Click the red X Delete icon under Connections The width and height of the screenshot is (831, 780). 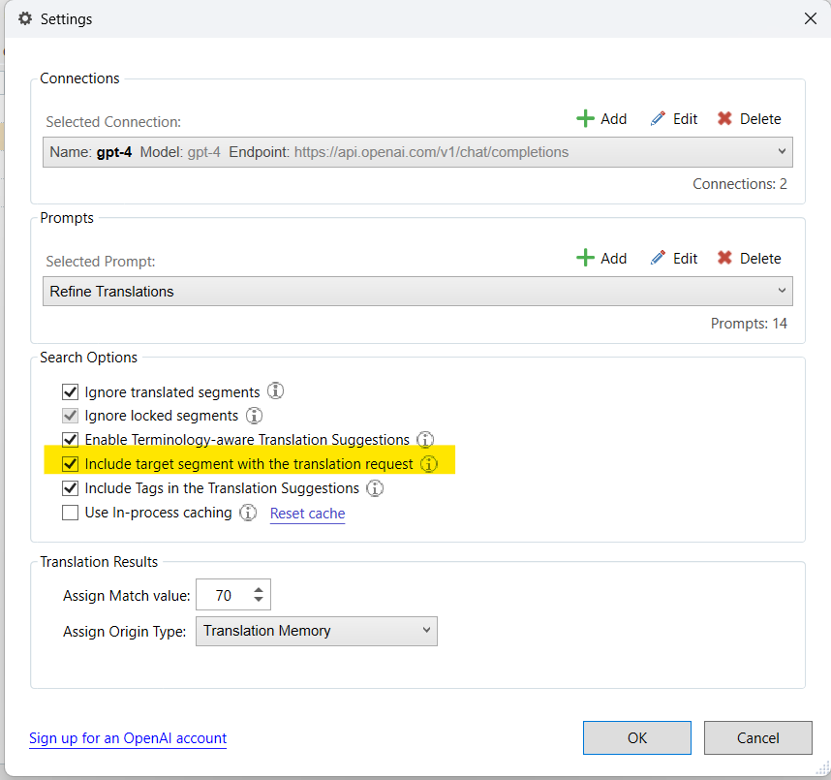(x=724, y=118)
